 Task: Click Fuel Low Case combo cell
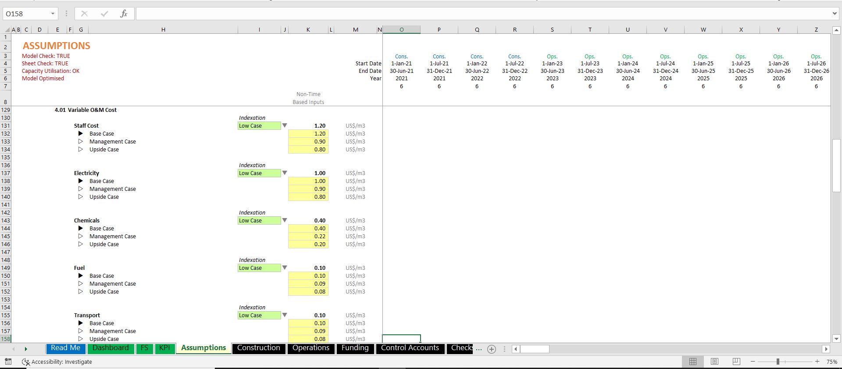(x=259, y=268)
